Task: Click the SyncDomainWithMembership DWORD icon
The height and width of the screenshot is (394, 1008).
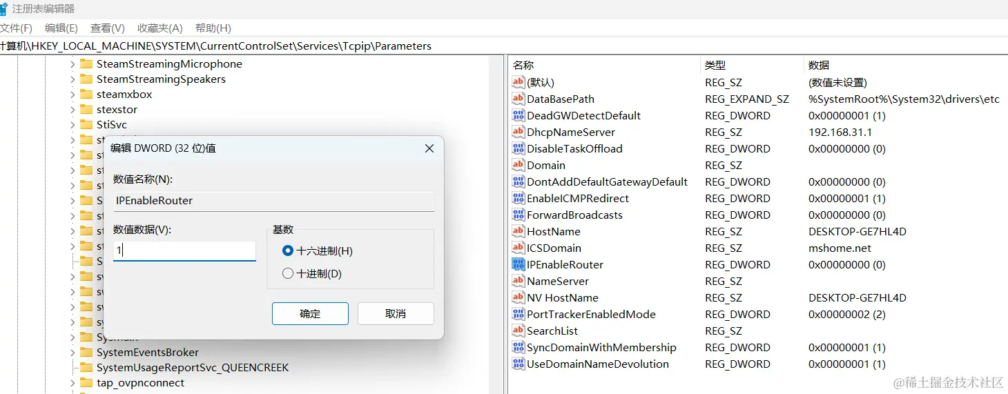Action: pos(518,347)
